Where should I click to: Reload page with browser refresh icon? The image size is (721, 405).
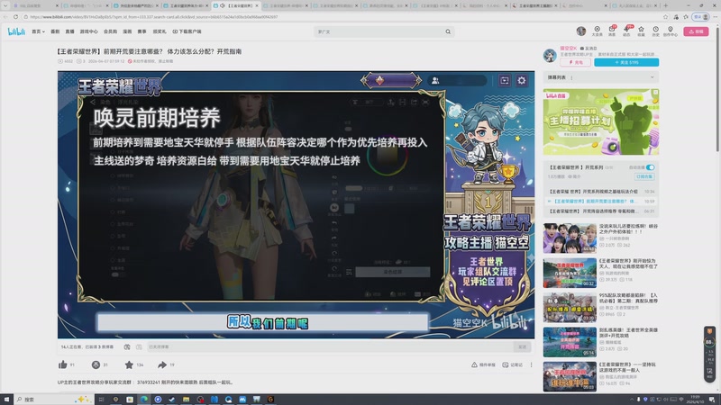15,17
